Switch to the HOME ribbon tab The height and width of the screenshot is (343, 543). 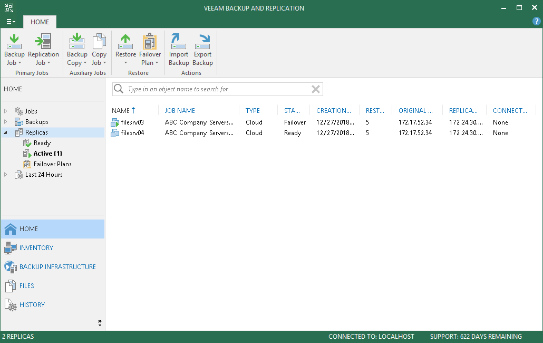40,22
